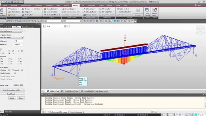This screenshot has width=206, height=116.
Task: Select the 1/2 part radio button
Action: click(19, 51)
